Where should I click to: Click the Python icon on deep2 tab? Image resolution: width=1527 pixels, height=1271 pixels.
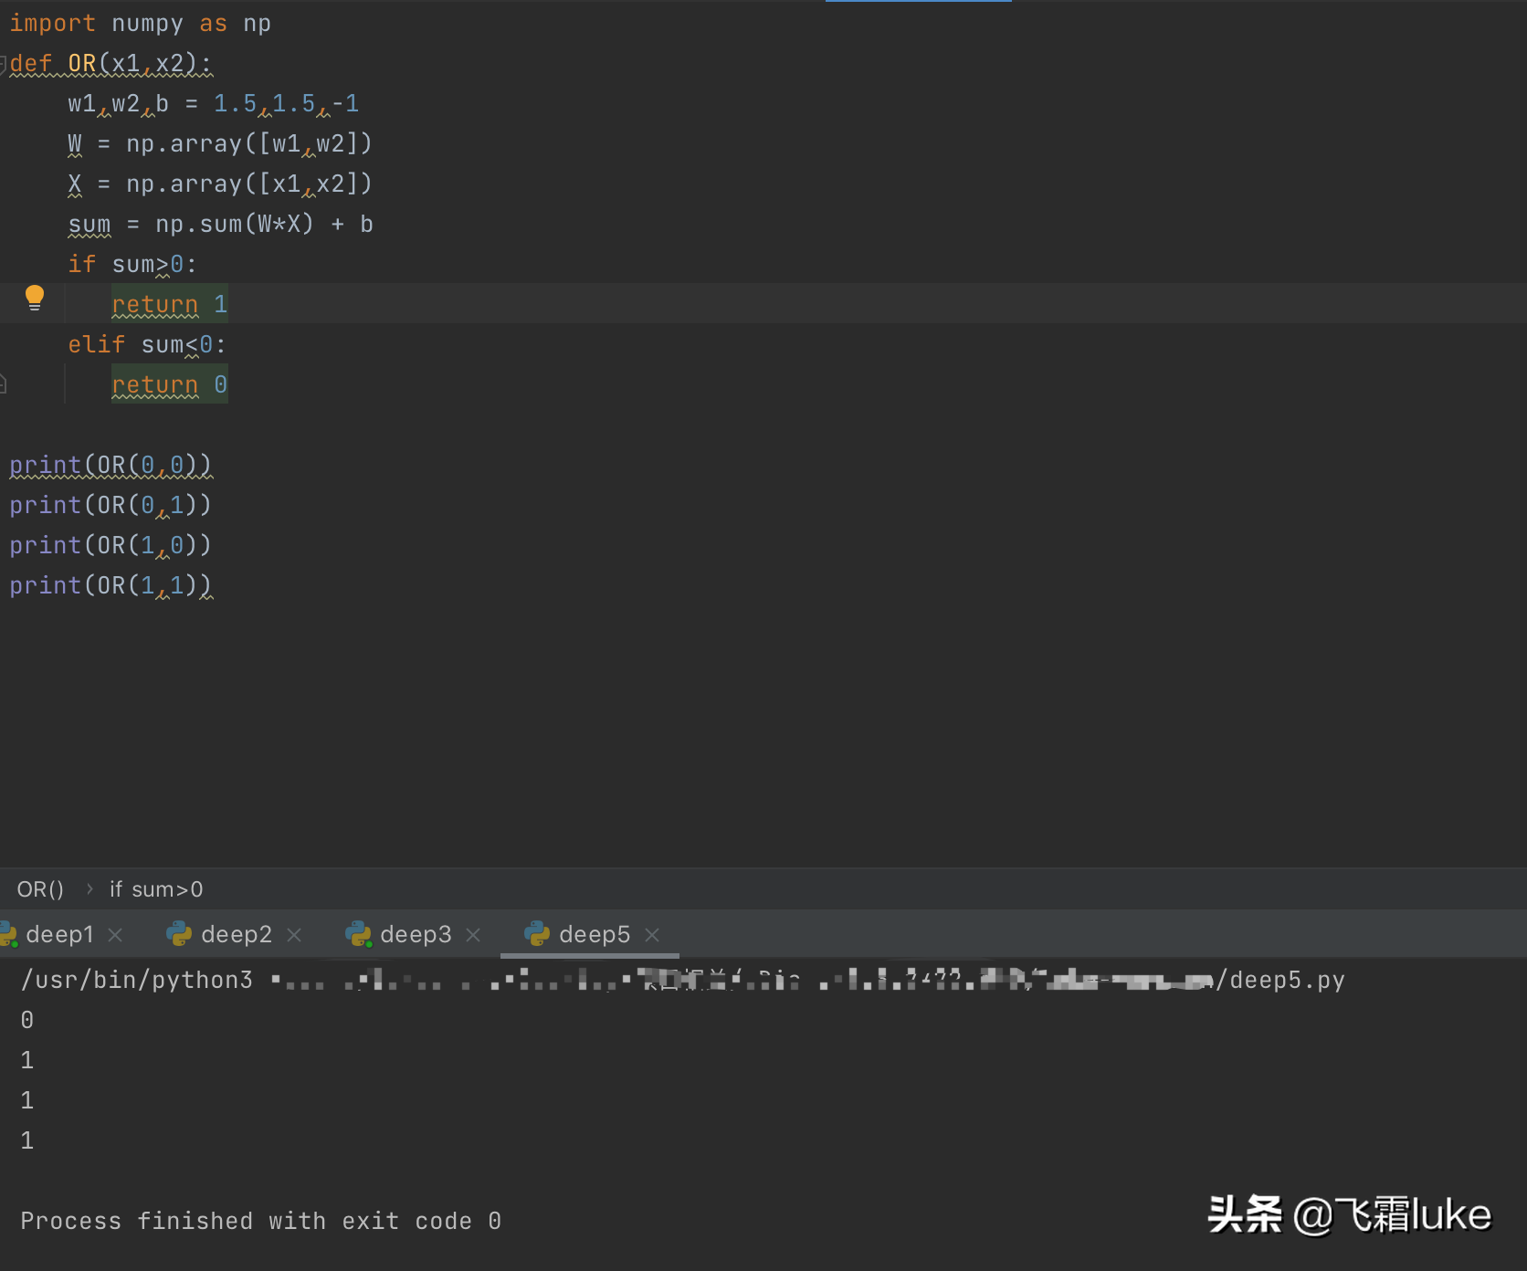coord(179,934)
